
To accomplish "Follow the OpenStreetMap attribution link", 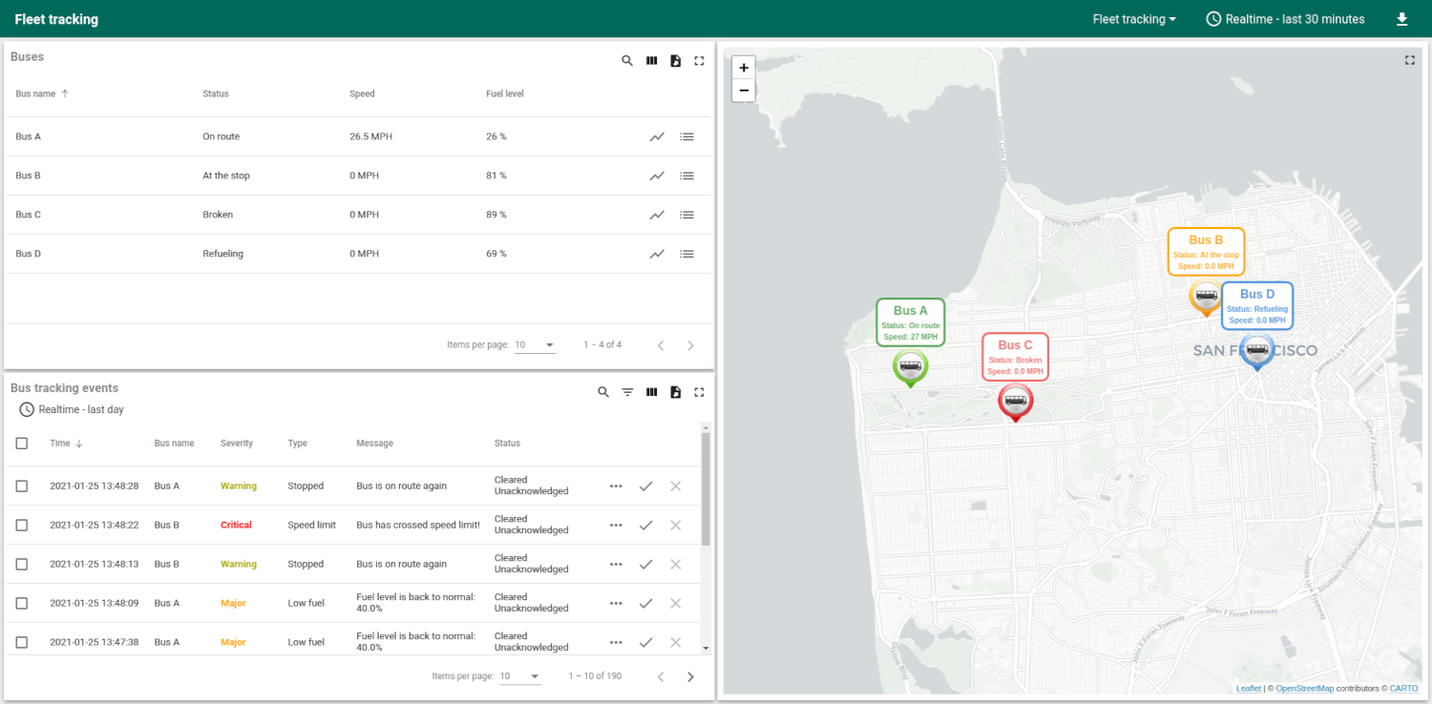I will pyautogui.click(x=1304, y=689).
